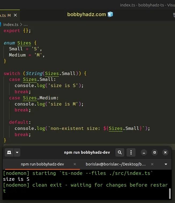Click the cube icon beside bobbyhadz.com
The image size is (175, 203).
point(110,14)
